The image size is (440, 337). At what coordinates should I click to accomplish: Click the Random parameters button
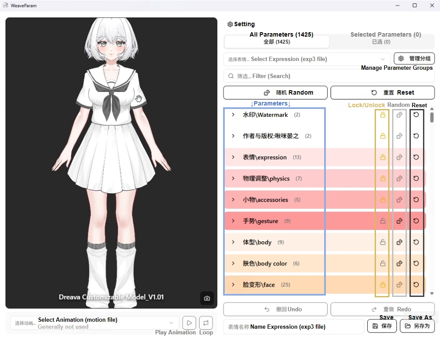[275, 92]
